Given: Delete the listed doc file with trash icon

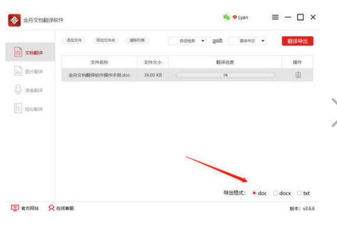Looking at the screenshot, I should click(x=298, y=75).
